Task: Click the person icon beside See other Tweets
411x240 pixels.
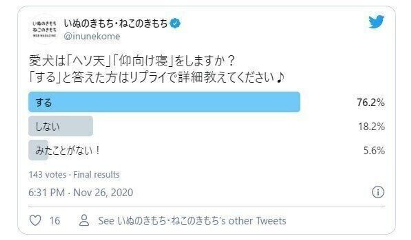Action: pyautogui.click(x=84, y=220)
